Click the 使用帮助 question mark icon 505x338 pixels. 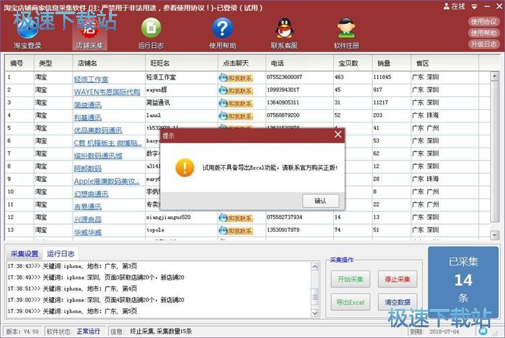(x=223, y=34)
